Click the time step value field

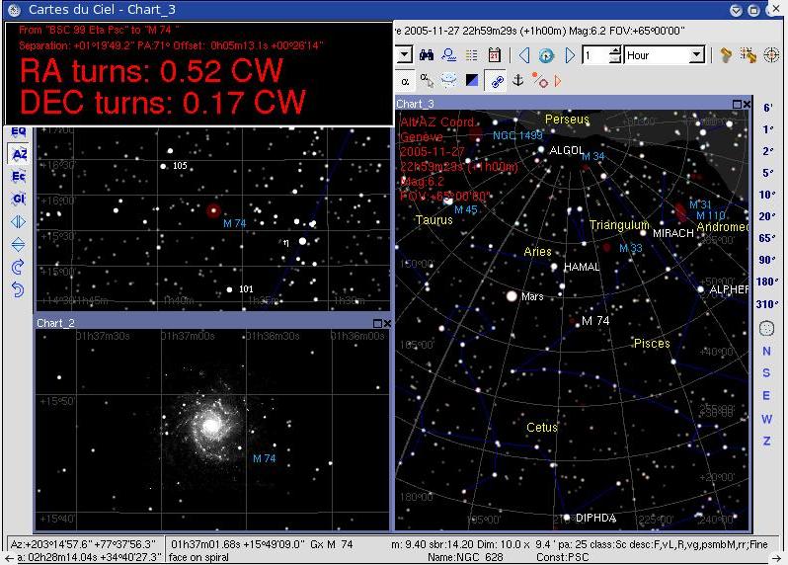point(595,55)
